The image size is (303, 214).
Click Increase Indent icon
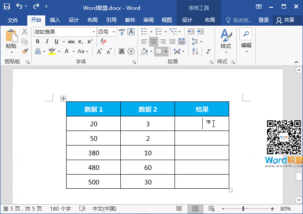[x=201, y=31]
